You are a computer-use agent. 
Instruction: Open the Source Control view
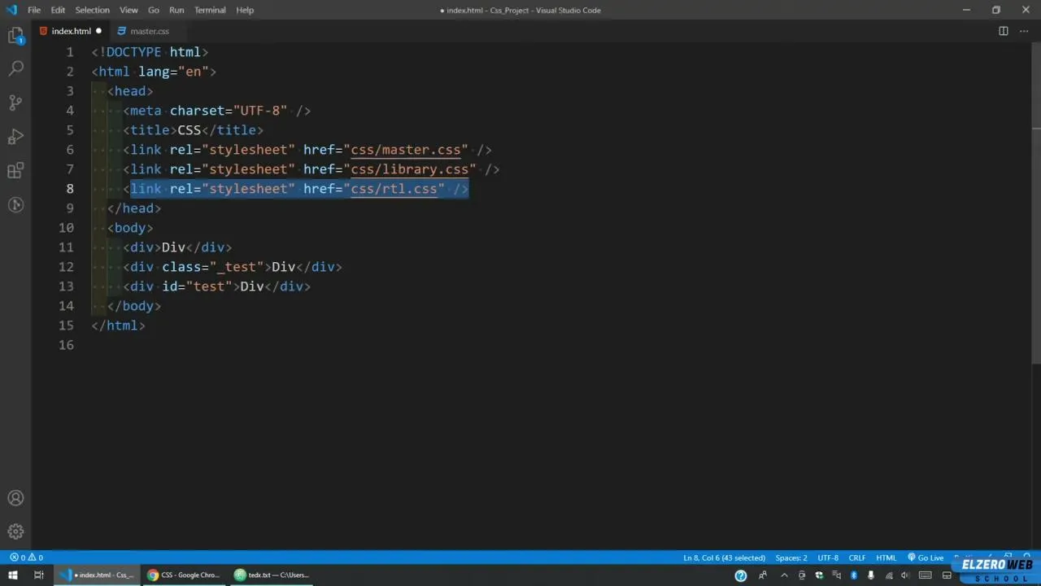click(x=15, y=103)
